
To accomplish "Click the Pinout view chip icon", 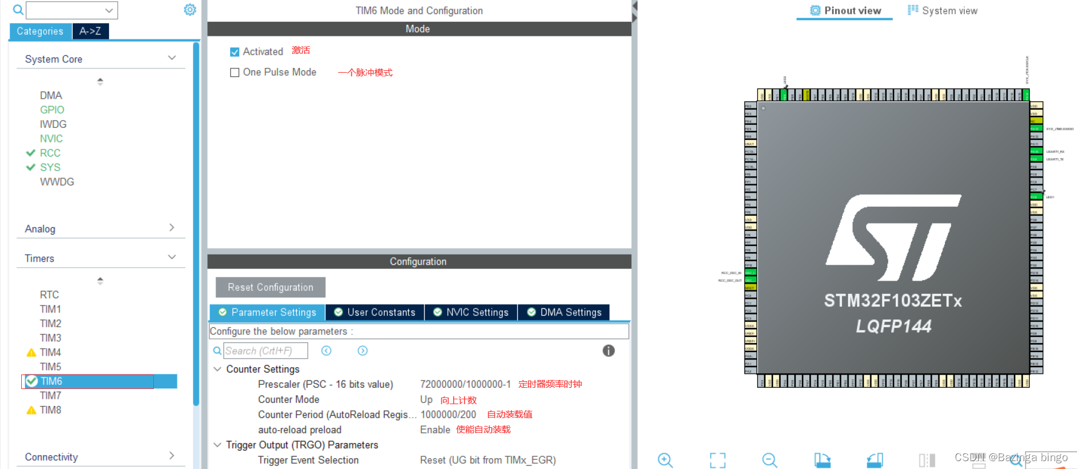I will pos(815,10).
